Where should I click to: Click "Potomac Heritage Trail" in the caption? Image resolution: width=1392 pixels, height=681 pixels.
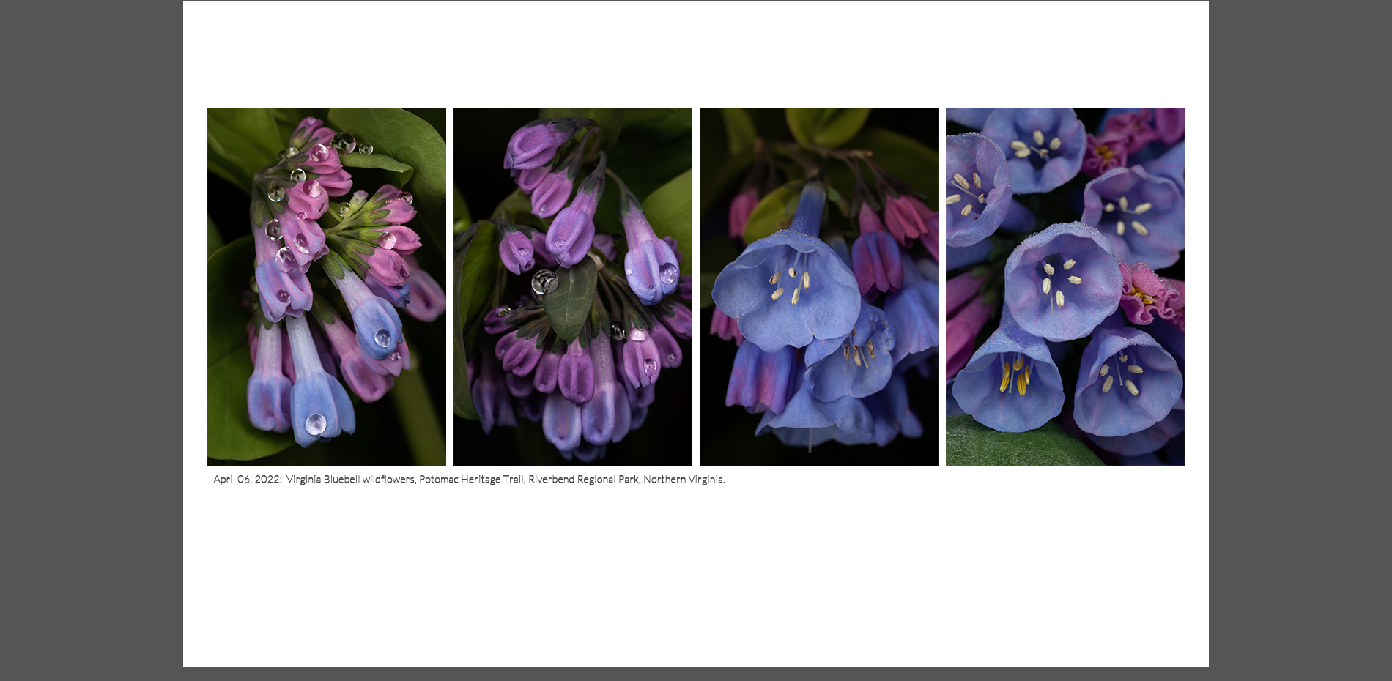471,480
